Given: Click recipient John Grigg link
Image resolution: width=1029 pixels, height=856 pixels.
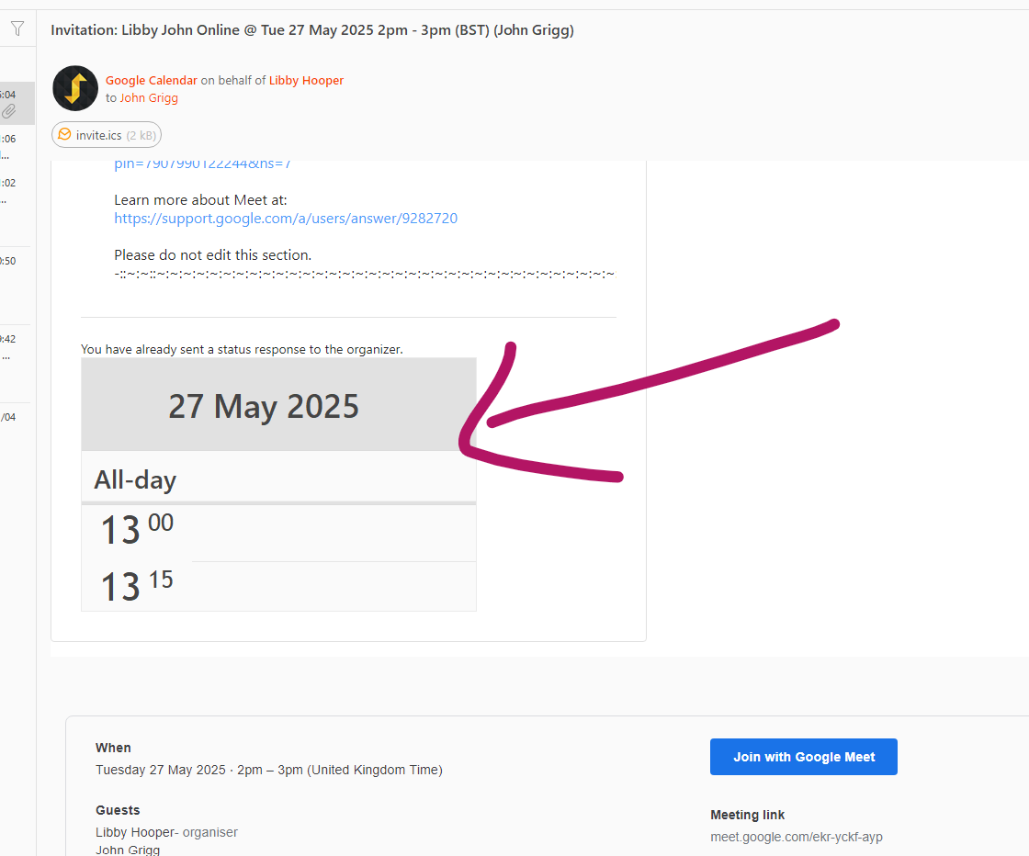Looking at the screenshot, I should click(148, 97).
